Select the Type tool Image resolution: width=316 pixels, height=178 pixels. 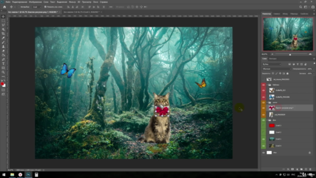coord(3,64)
